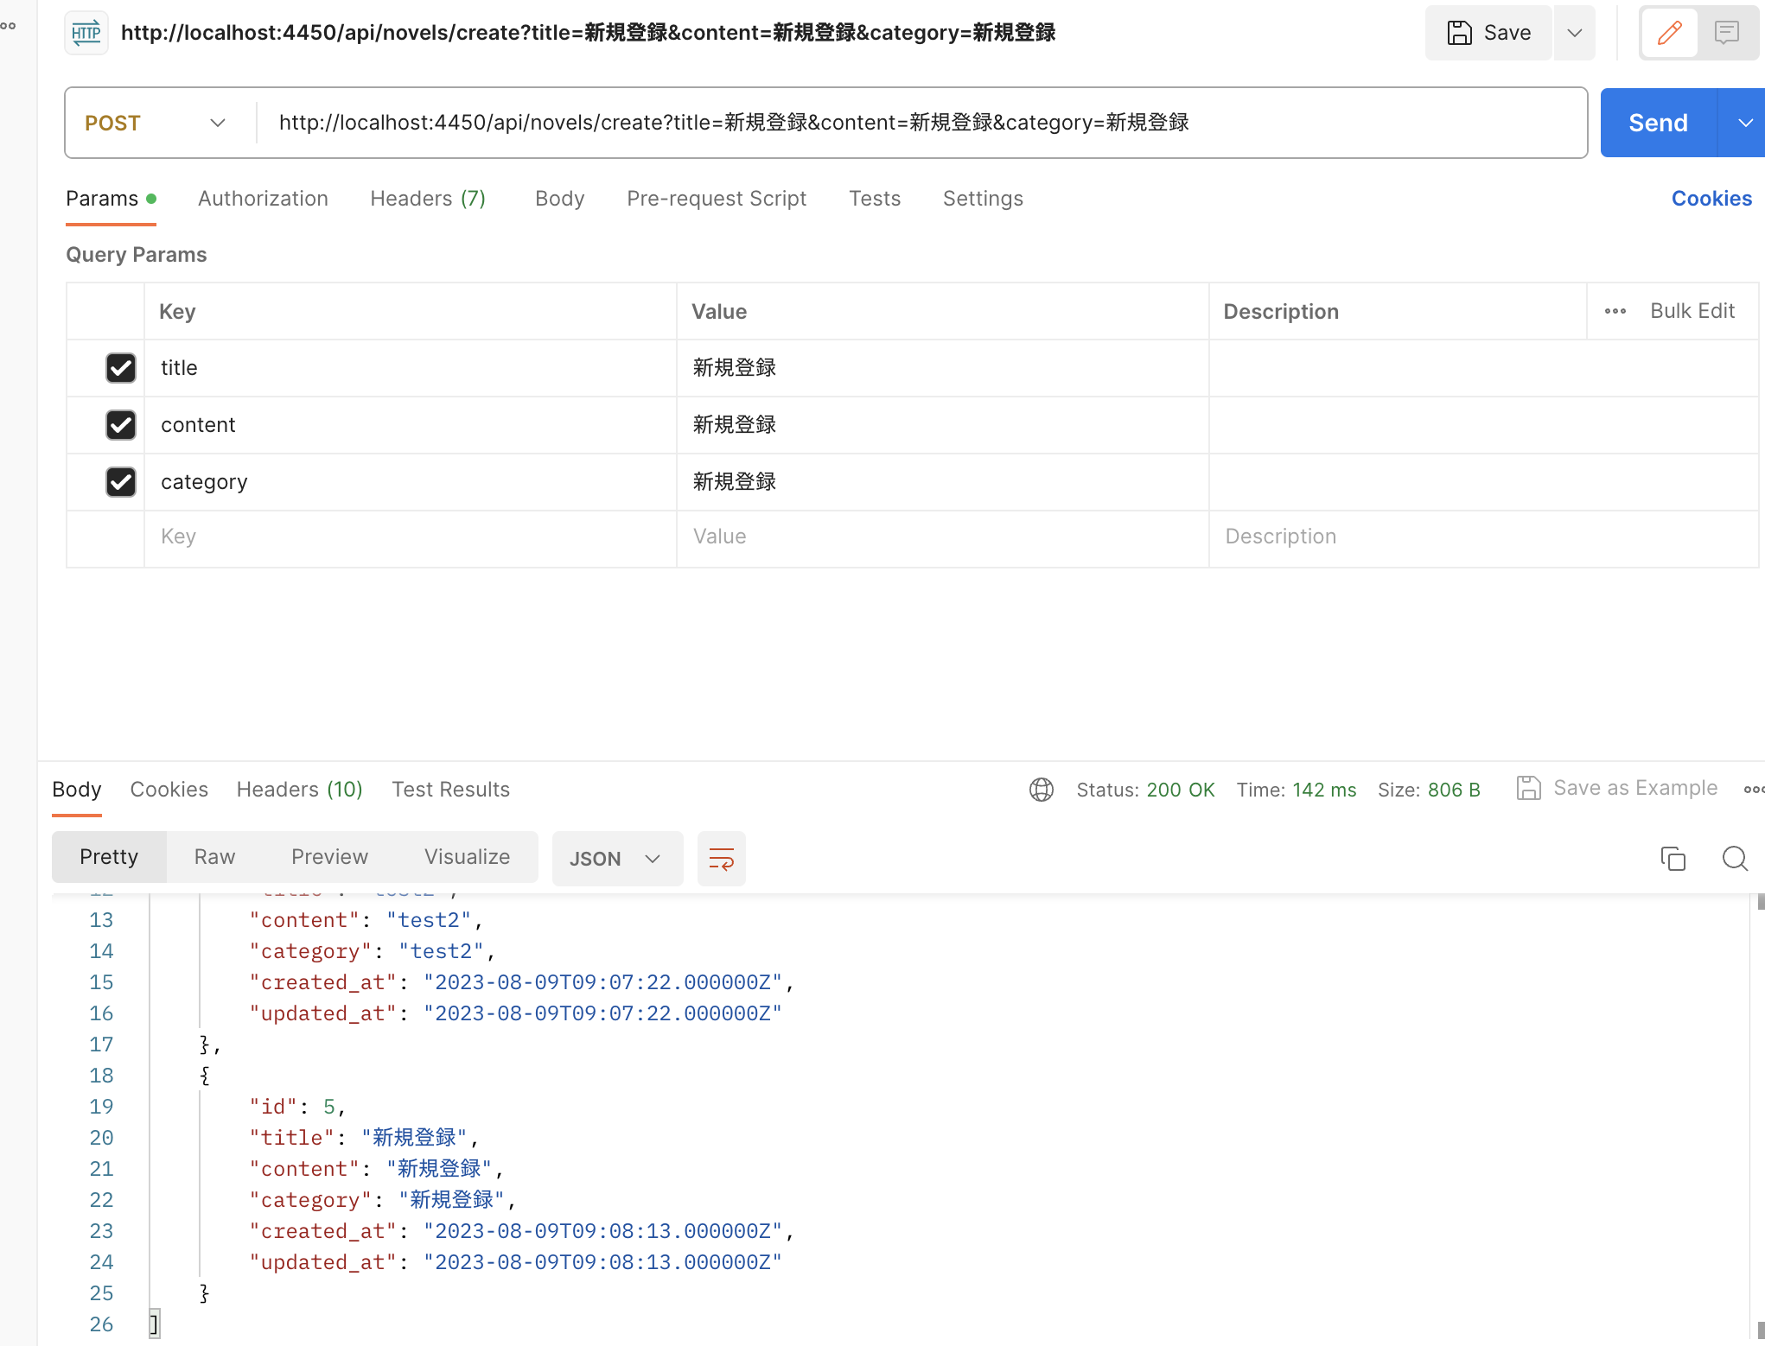1765x1346 pixels.
Task: Copy the response body with the copy icon
Action: pyautogui.click(x=1673, y=858)
